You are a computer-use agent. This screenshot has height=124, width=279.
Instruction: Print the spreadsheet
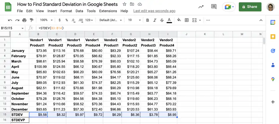[x=24, y=20]
